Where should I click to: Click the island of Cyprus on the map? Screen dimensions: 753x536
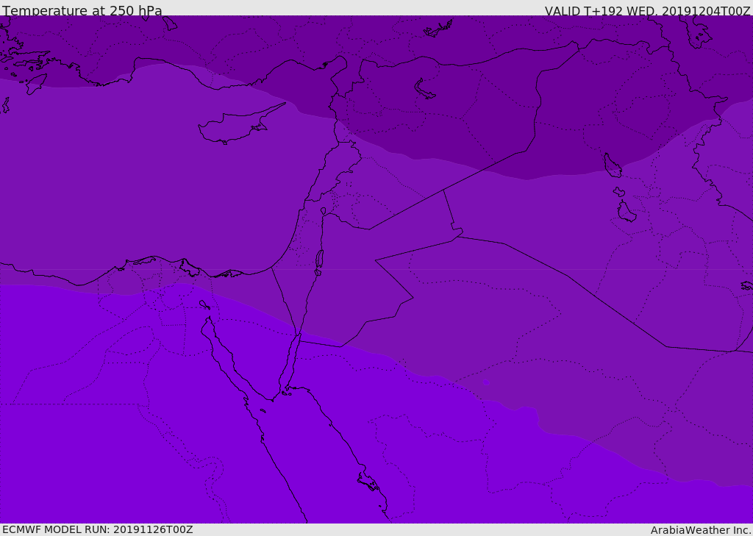(237, 126)
